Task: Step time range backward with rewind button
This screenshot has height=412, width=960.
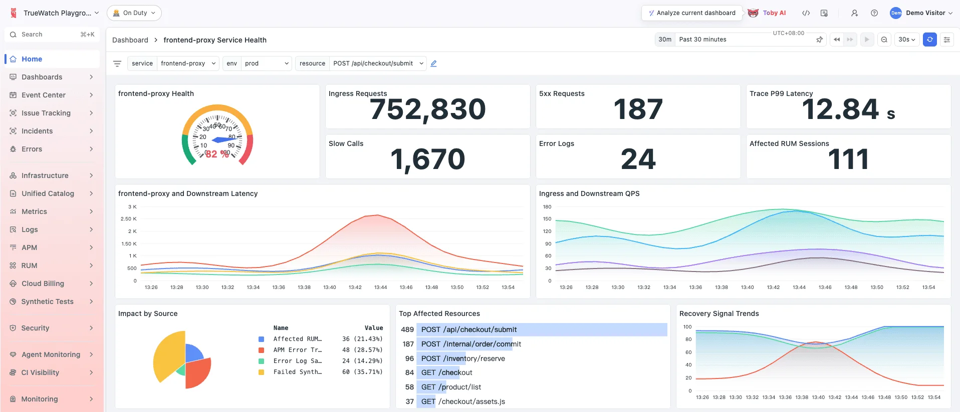Action: pos(837,39)
